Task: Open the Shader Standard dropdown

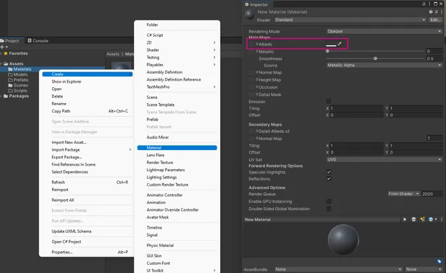Action: tap(350, 20)
